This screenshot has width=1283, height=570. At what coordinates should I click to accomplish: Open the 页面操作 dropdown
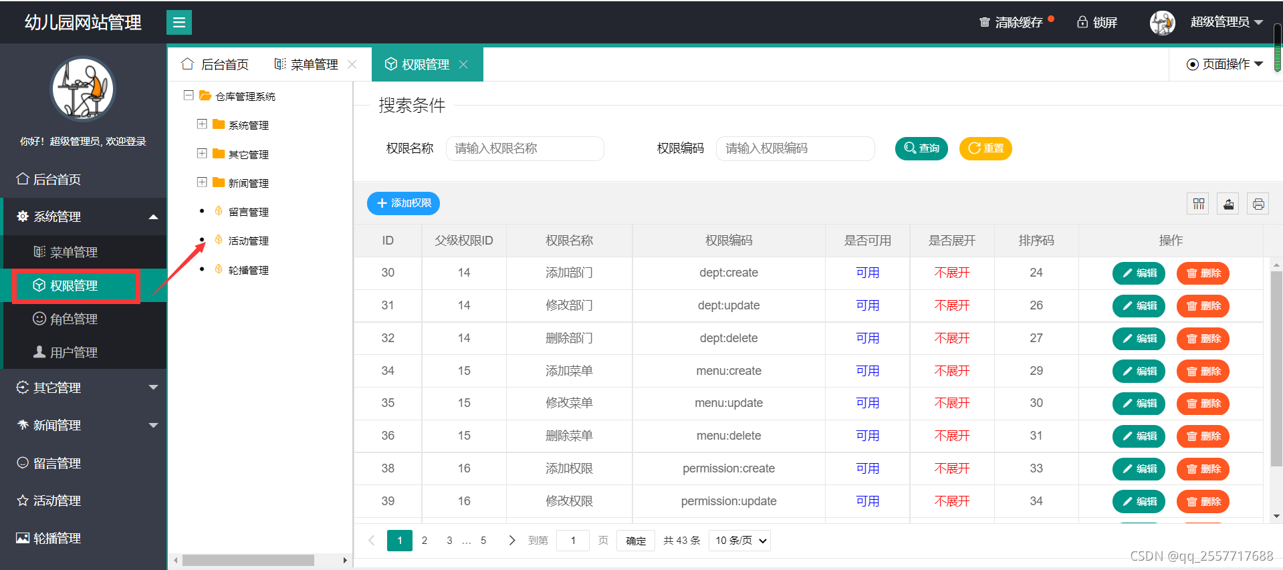1225,64
